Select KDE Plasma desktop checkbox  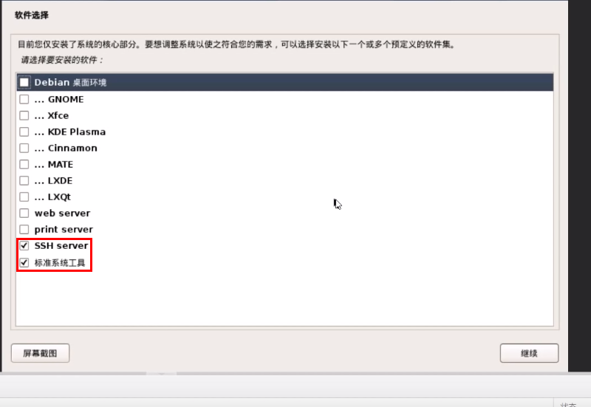point(24,131)
